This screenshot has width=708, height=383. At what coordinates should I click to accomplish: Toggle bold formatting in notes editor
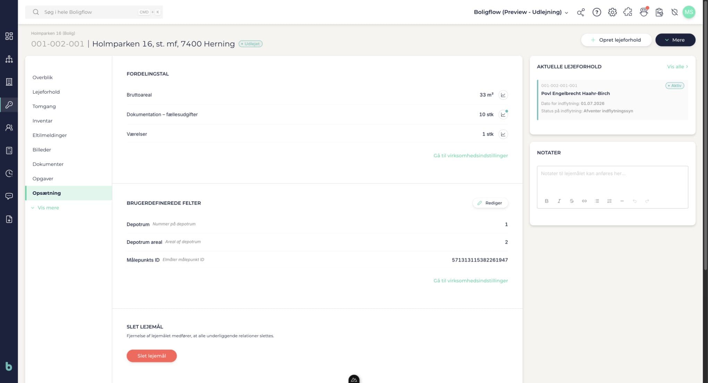(546, 201)
